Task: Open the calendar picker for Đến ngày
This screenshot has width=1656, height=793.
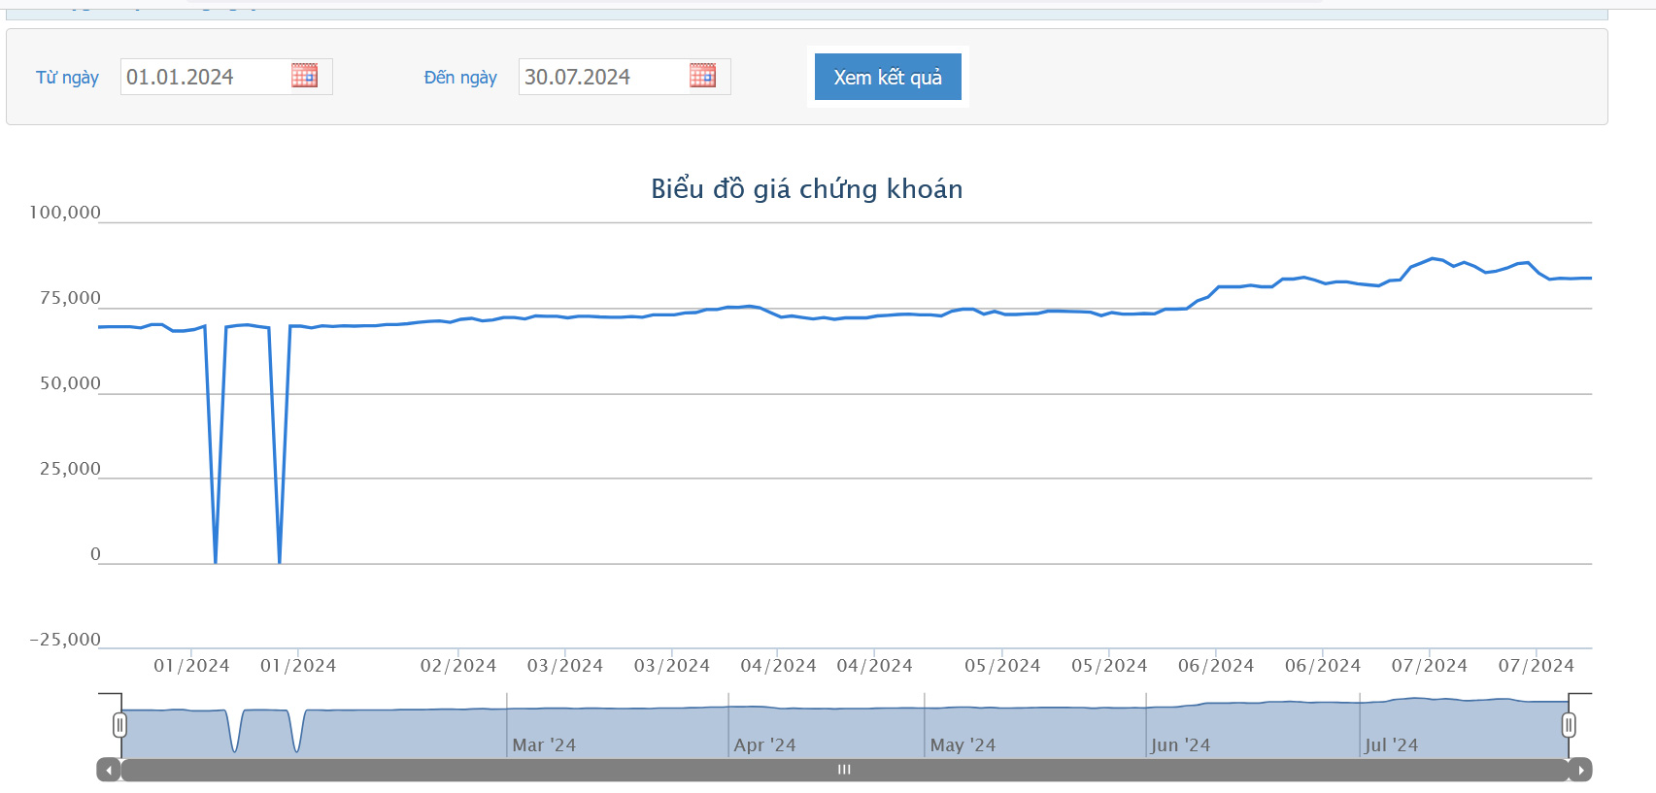Action: (x=702, y=76)
